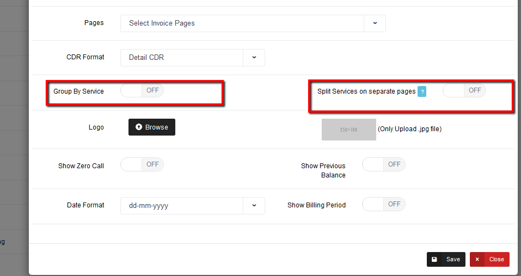Click the dd-mm-yyyy date format box
Image resolution: width=521 pixels, height=276 pixels.
[182, 206]
